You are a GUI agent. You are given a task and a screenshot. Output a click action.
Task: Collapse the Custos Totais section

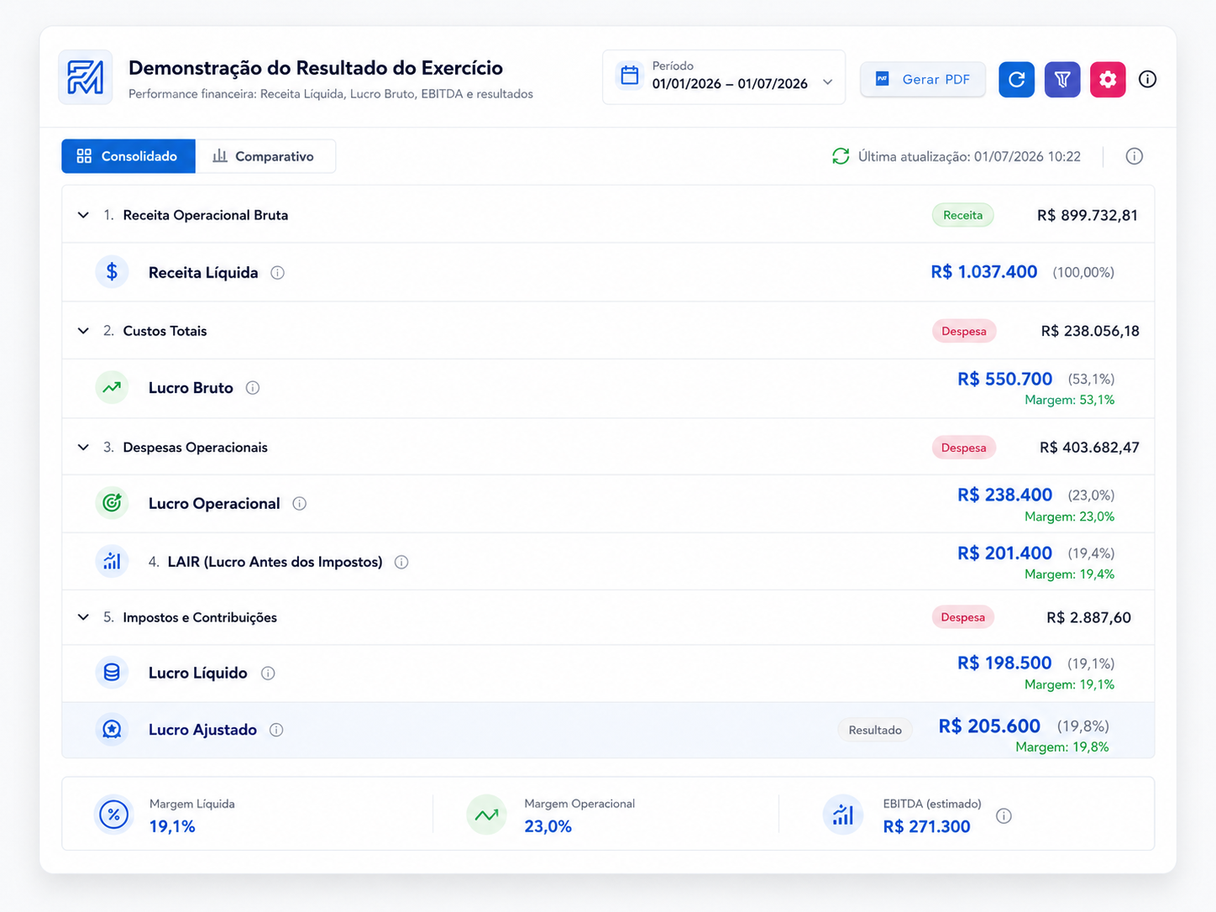[83, 331]
